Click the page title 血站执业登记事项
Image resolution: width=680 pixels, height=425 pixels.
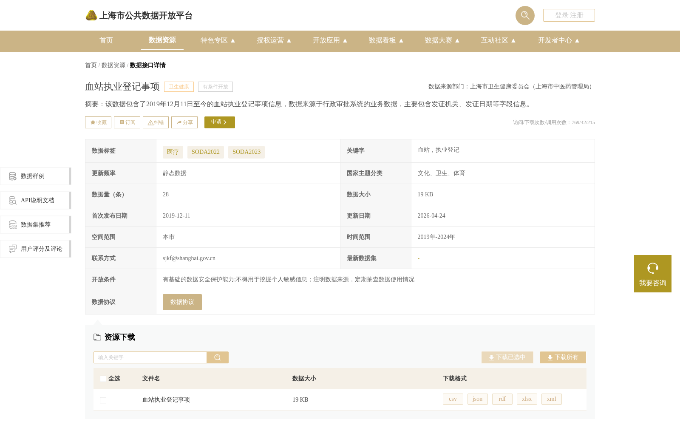tap(122, 87)
